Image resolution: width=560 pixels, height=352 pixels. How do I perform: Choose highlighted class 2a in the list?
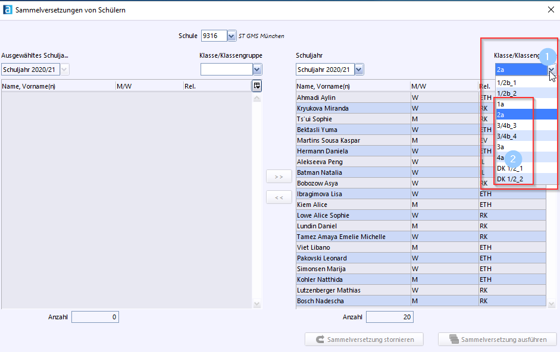click(526, 115)
